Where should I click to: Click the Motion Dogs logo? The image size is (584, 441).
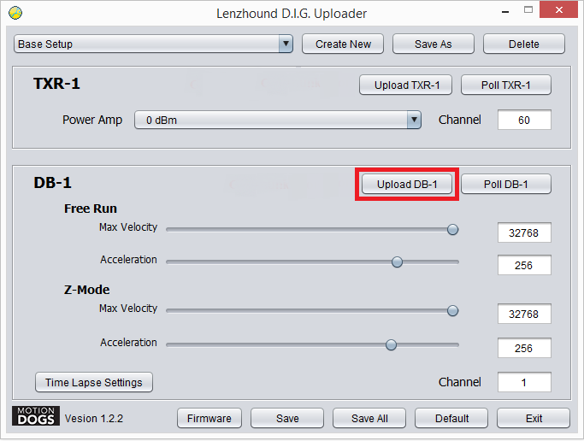click(x=36, y=415)
